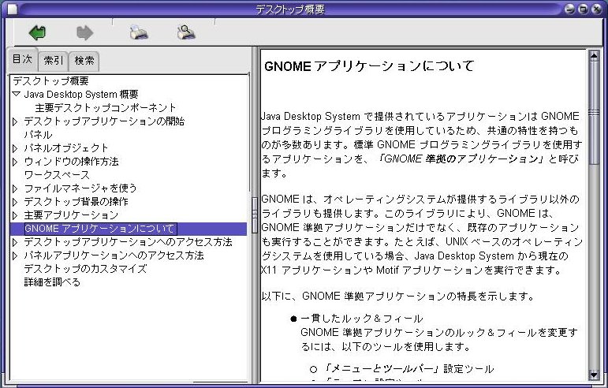Open the デスクトップ背景の操作 topic
608x388 pixels.
click(76, 202)
